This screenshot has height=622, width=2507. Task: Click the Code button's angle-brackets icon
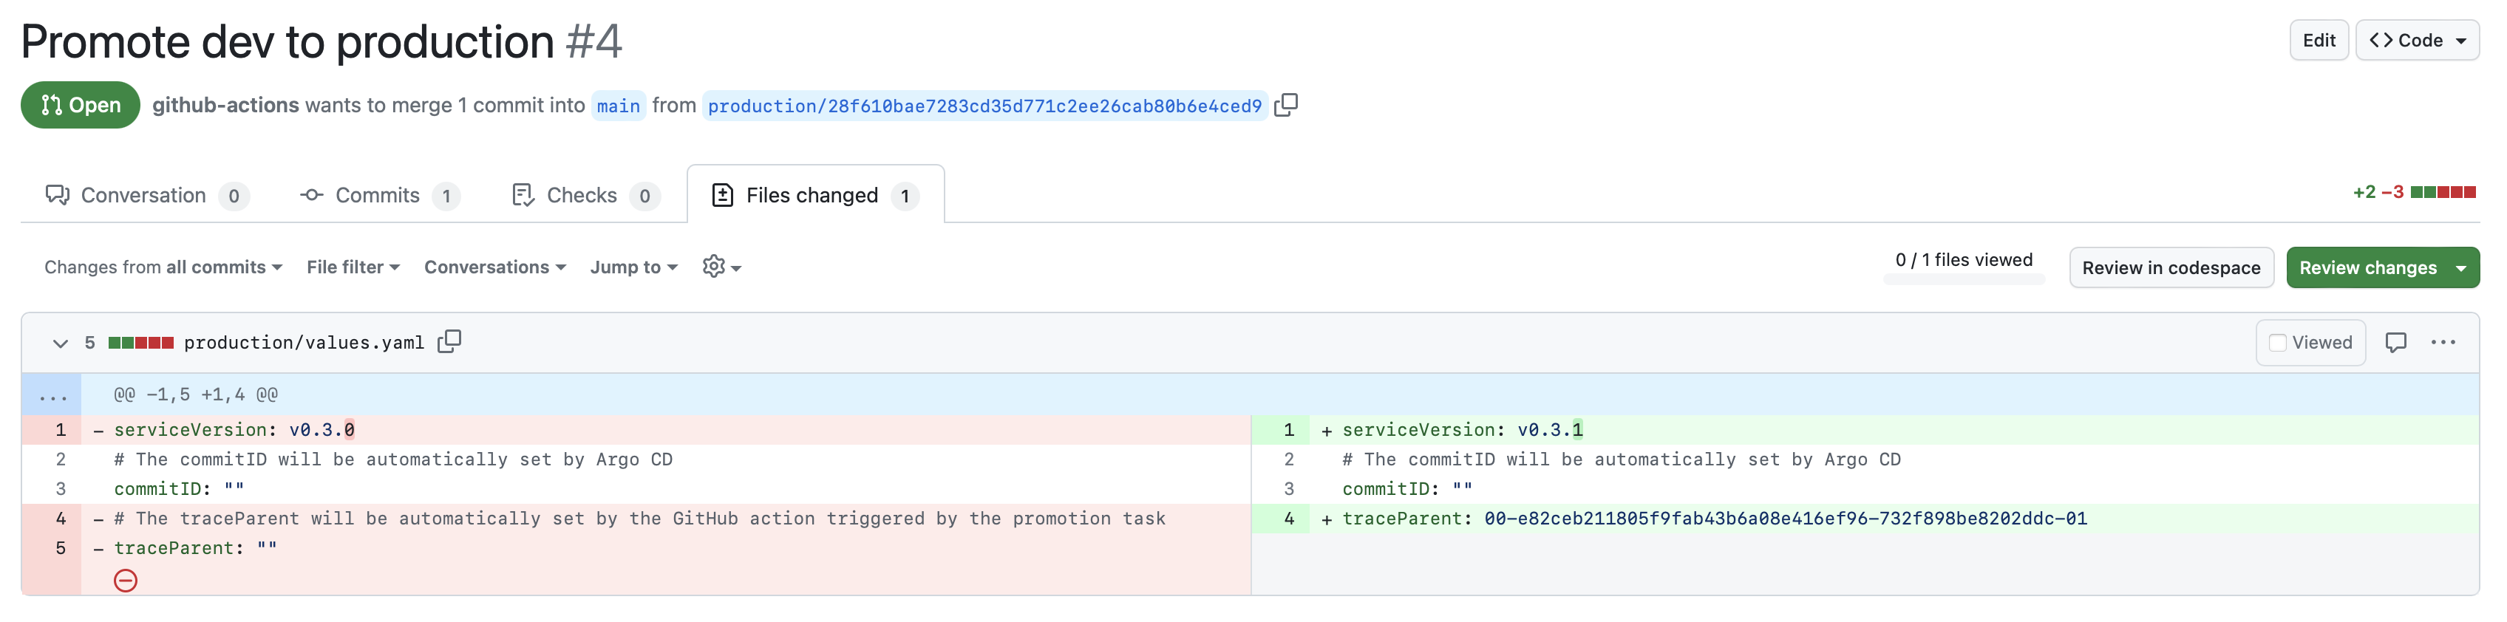click(x=2381, y=40)
